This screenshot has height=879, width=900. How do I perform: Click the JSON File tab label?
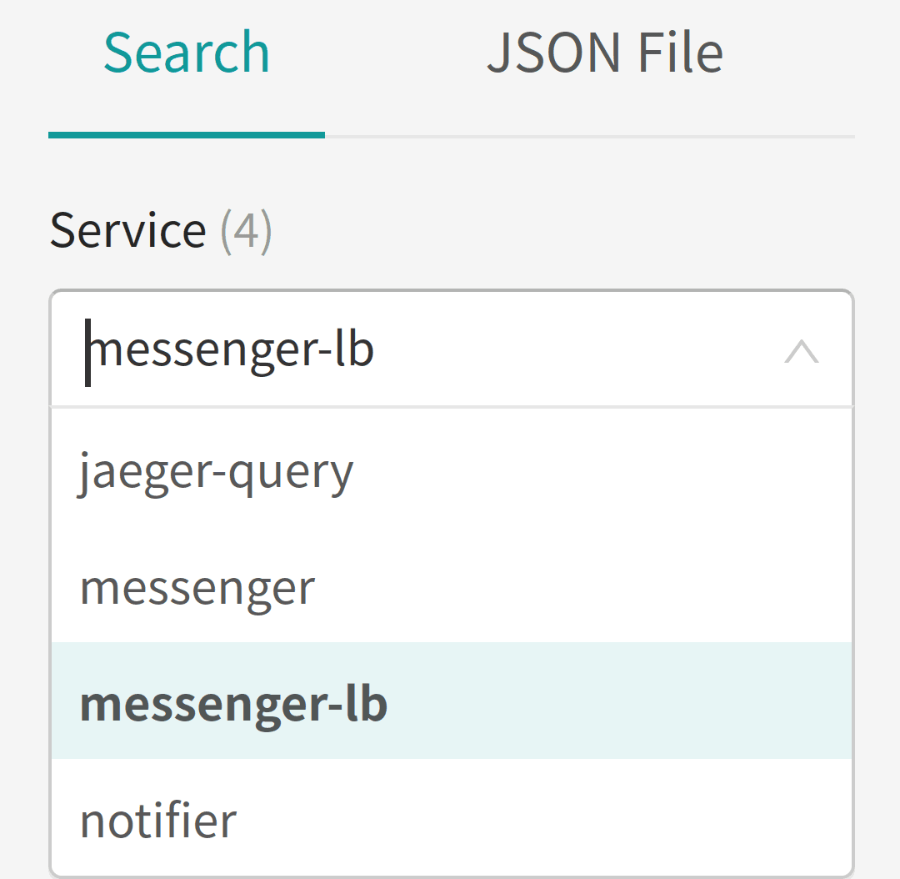[606, 52]
